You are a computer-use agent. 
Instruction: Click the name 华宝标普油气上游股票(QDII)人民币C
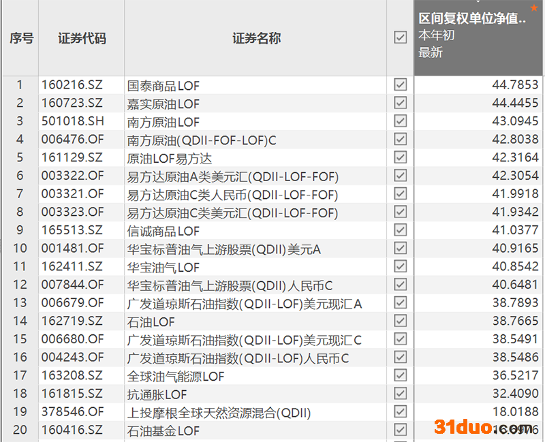point(230,285)
